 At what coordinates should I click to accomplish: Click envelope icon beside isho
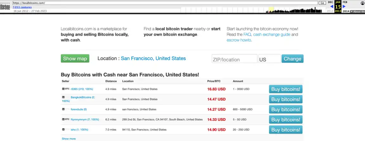[x=63, y=130]
